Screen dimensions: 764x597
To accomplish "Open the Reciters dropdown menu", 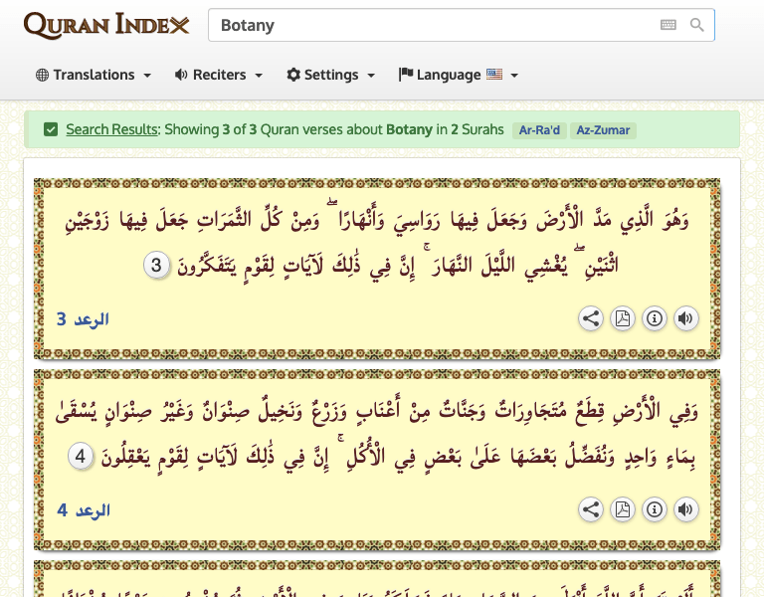I will 219,75.
